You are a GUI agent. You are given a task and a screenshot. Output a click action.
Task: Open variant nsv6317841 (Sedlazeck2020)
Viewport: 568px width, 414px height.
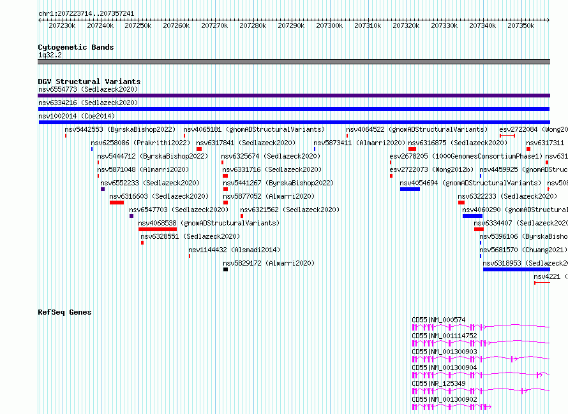coord(246,143)
